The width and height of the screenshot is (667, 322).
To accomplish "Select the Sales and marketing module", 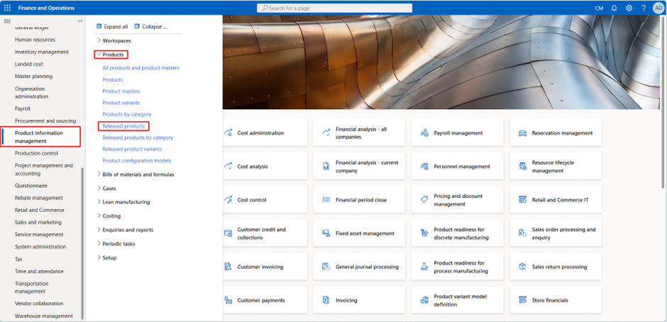I will click(38, 222).
